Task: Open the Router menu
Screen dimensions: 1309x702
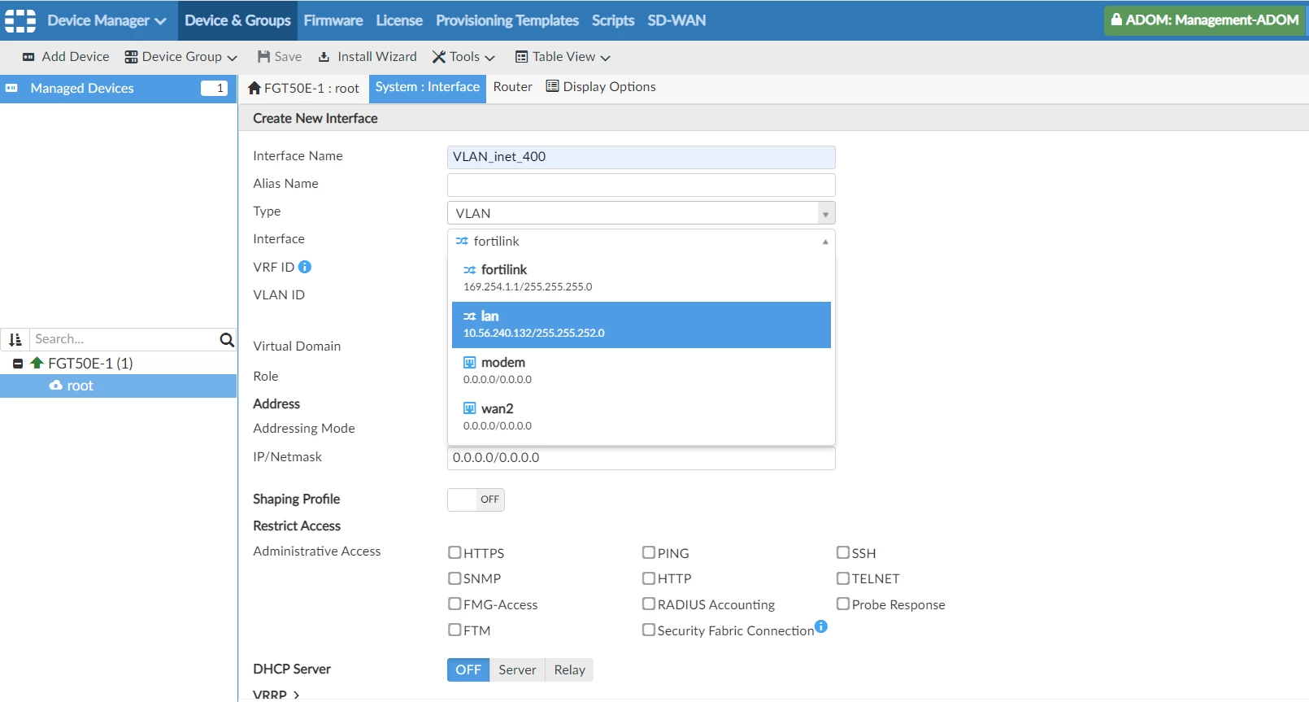Action: point(513,87)
